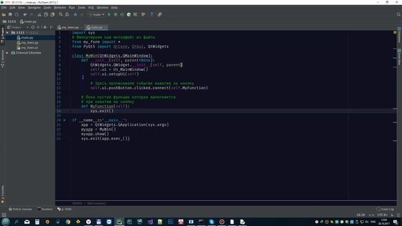Toggle the Favorites side tab

pos(3,195)
